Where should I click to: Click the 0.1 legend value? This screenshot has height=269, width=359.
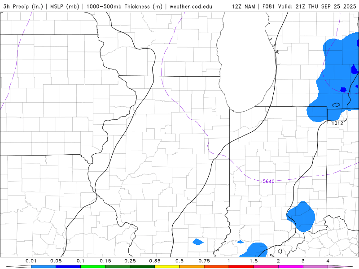point(80,261)
